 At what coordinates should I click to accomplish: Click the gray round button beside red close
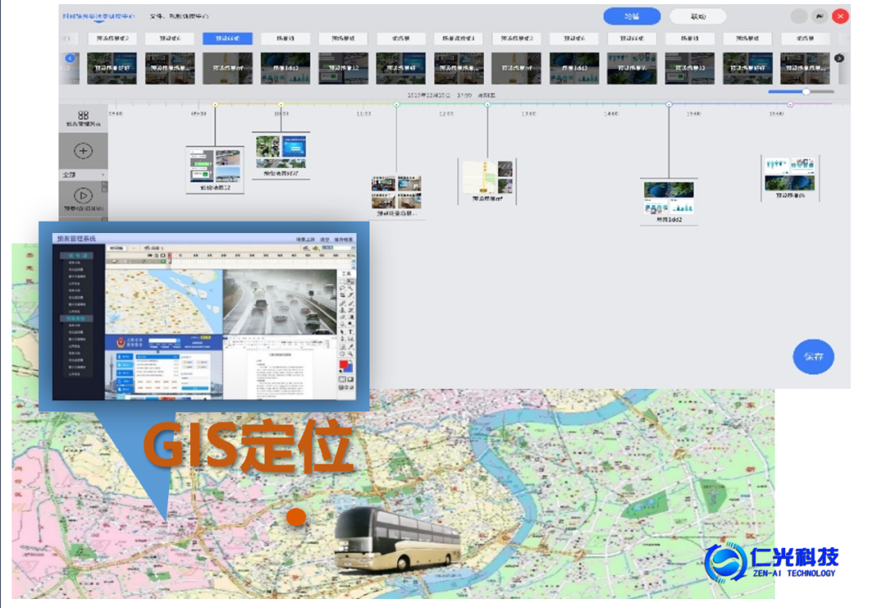pos(800,16)
